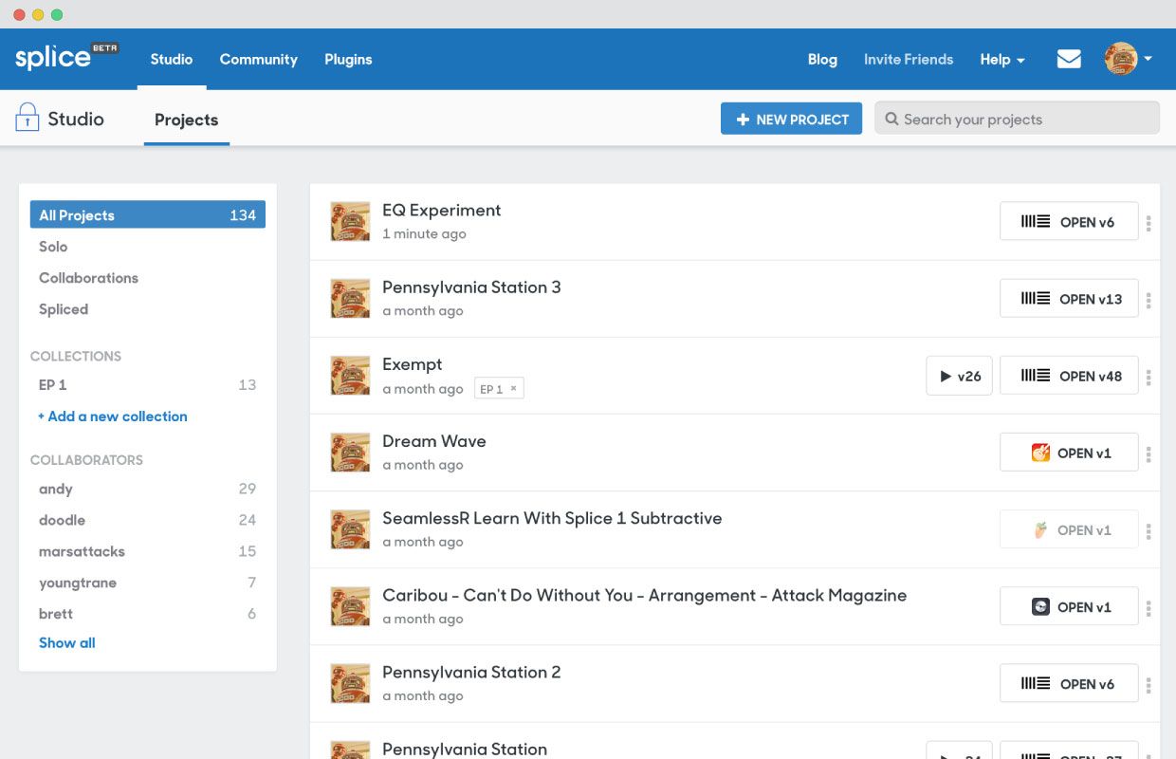Select collaborator andy in the sidebar
Viewport: 1176px width, 759px height.
pyautogui.click(x=55, y=489)
